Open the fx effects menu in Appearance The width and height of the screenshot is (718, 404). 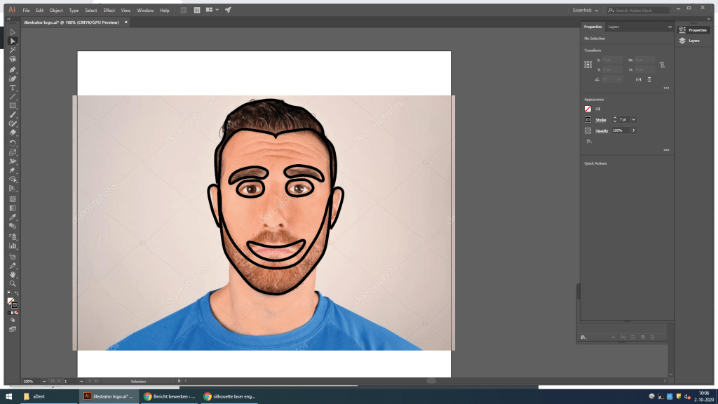[x=589, y=141]
